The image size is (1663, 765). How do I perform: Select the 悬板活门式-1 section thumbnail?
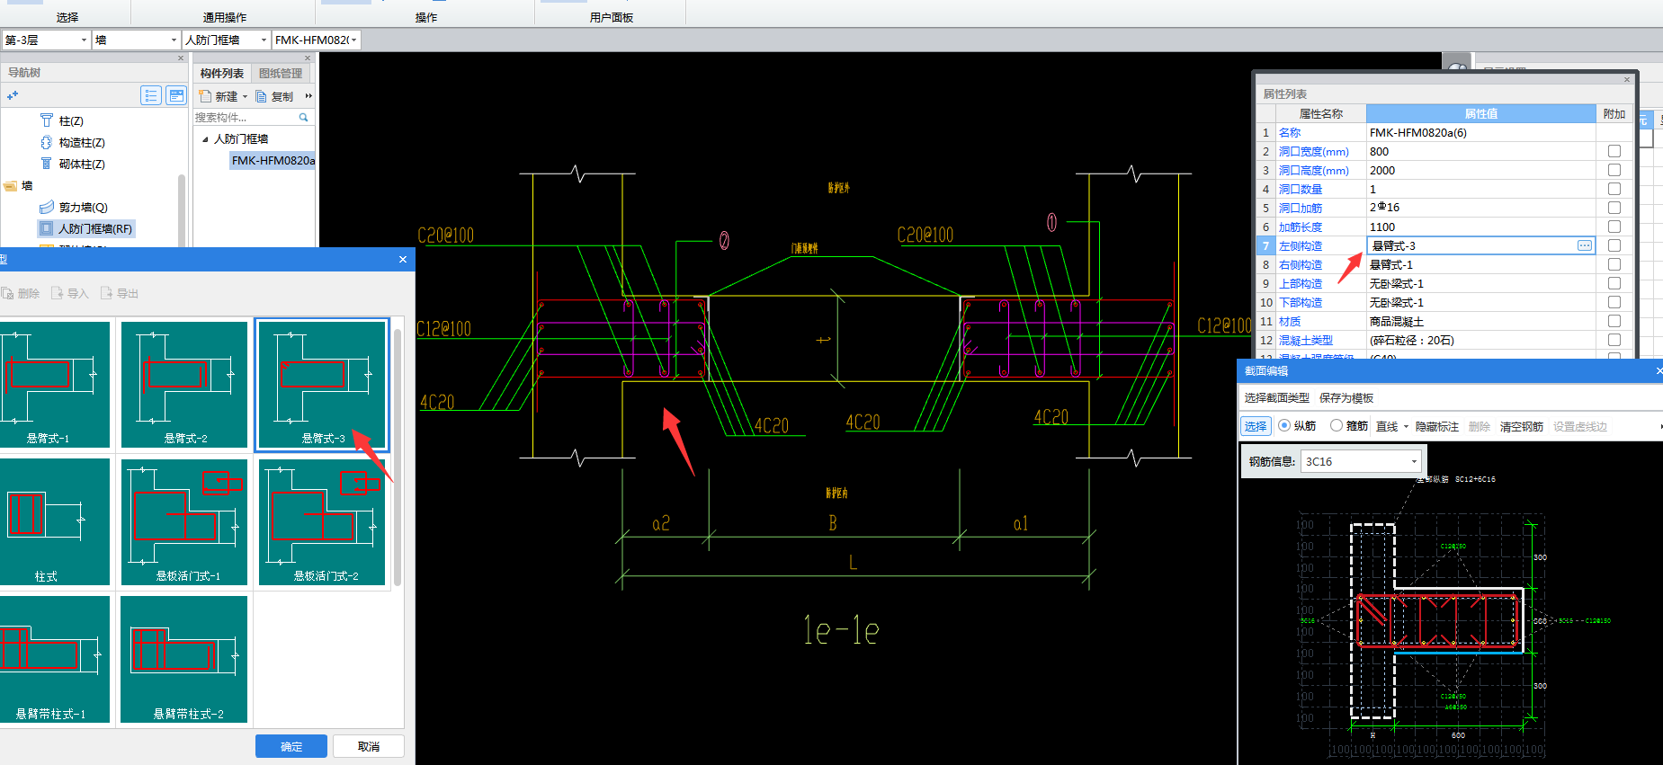pyautogui.click(x=184, y=522)
